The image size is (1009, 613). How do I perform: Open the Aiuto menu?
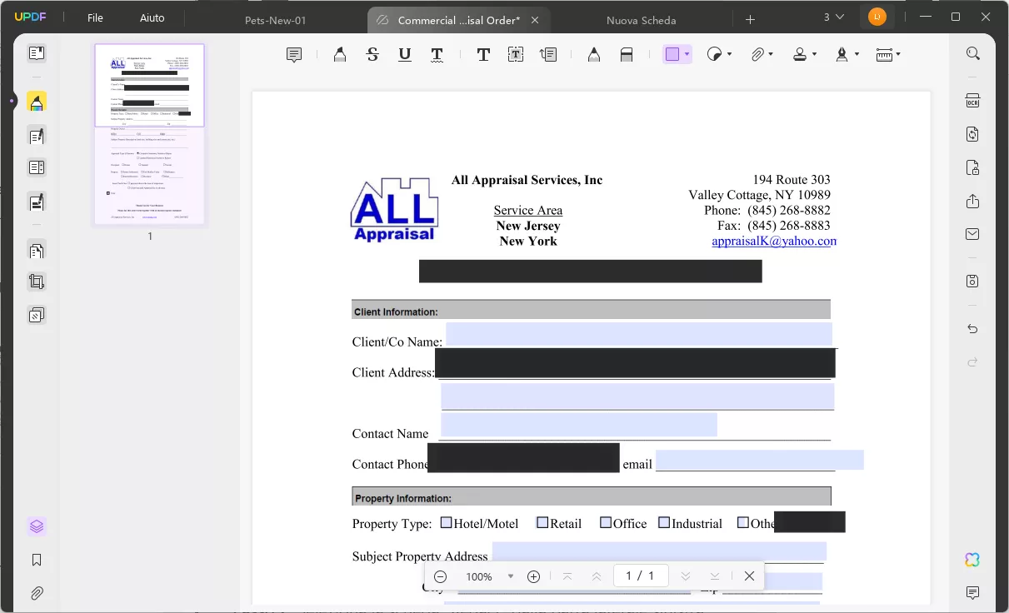[152, 18]
